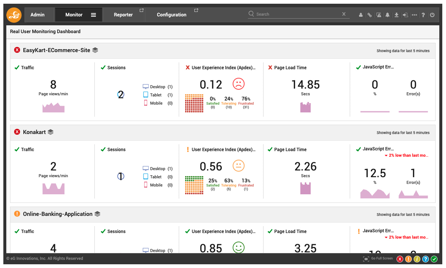Viewport: 446px width, 268px height.
Task: Click the Konakart Apdex score 0.56
Action: pos(211,166)
